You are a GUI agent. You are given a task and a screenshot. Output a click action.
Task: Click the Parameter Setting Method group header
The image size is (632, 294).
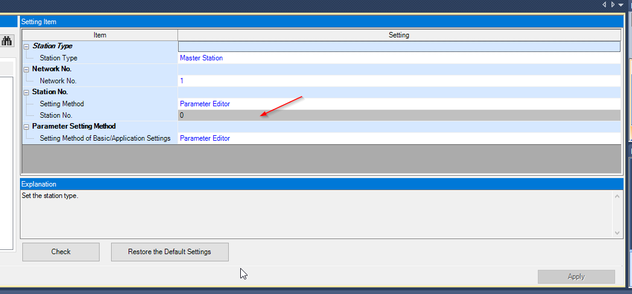pos(74,127)
